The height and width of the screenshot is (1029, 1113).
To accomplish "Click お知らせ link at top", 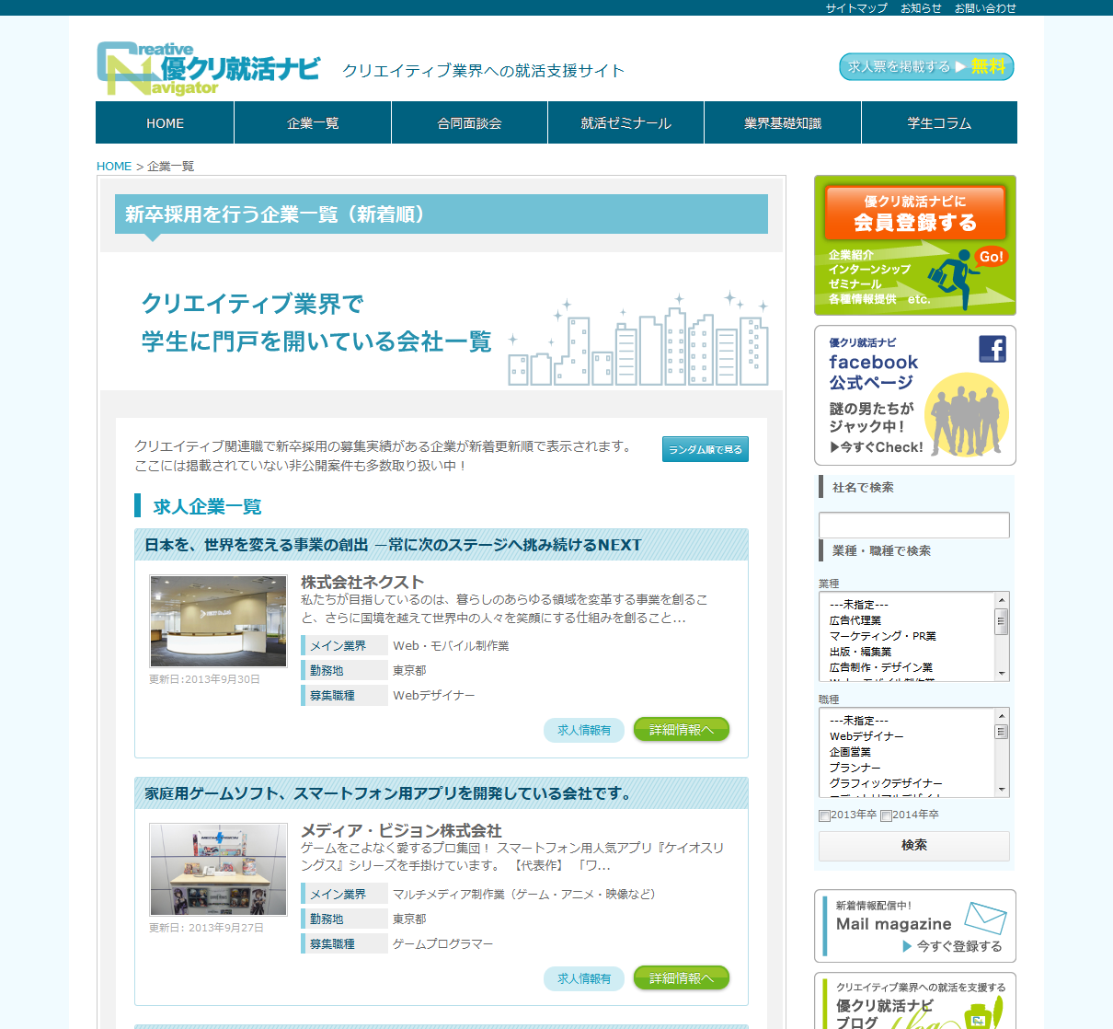I will 921,8.
